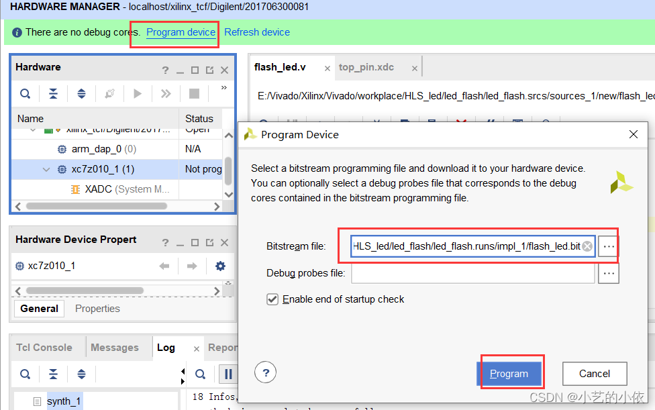The image size is (655, 410).
Task: Click Hardware tree scroll-down arrow
Action: pos(228,195)
